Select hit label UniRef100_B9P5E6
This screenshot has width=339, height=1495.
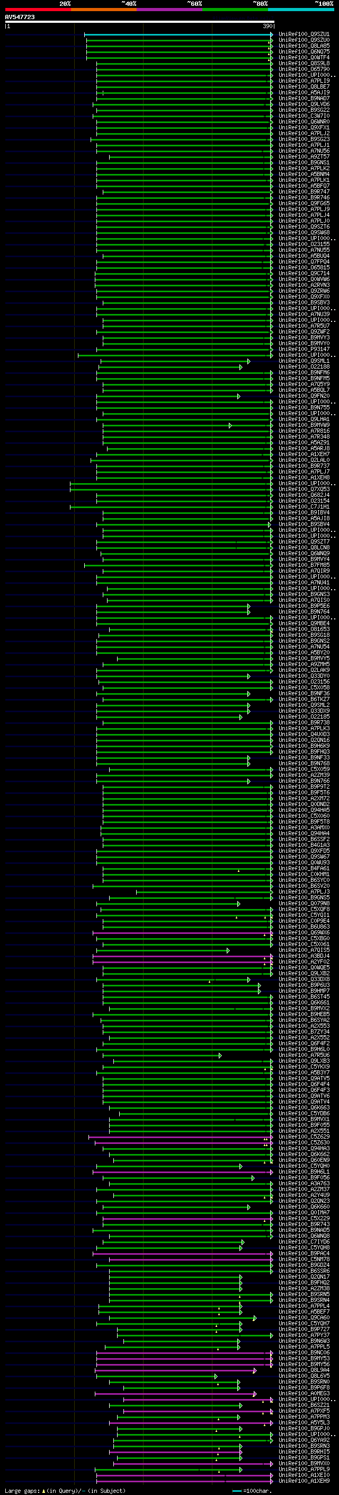(x=304, y=606)
